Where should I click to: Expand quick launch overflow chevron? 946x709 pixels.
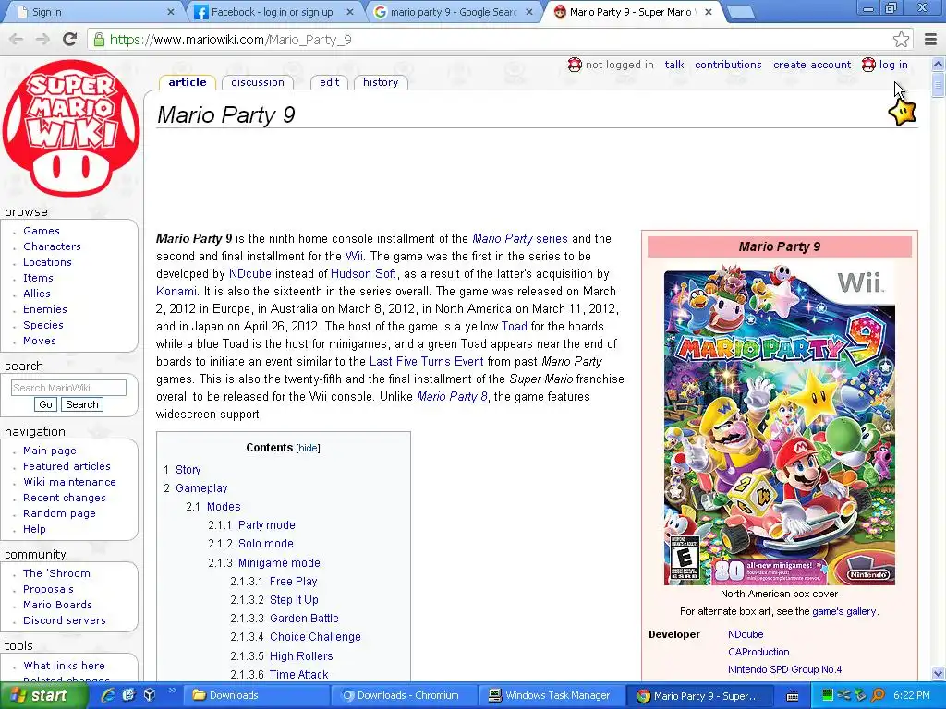coord(172,691)
